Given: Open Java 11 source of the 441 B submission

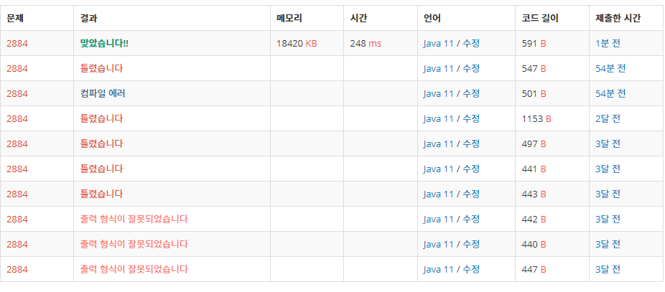Looking at the screenshot, I should [x=439, y=169].
